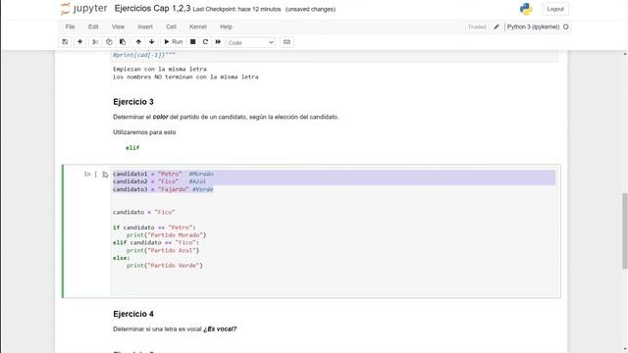This screenshot has width=628, height=353.
Task: Copy selected cells icon
Action: click(x=109, y=42)
